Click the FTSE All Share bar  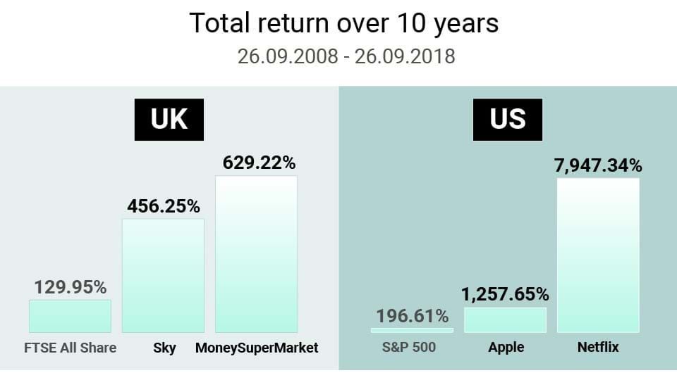[x=70, y=316]
